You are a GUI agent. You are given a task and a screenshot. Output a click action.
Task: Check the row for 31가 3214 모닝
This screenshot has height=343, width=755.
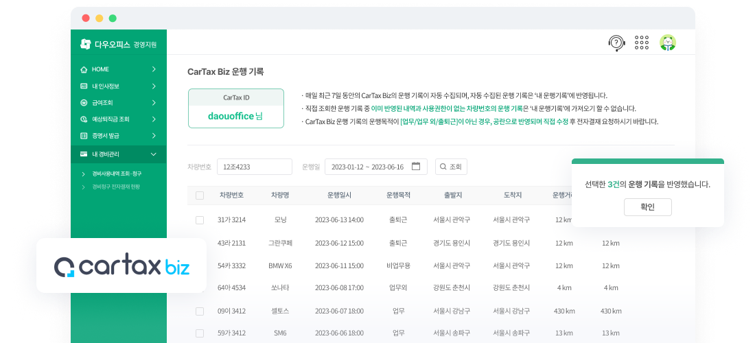[200, 220]
